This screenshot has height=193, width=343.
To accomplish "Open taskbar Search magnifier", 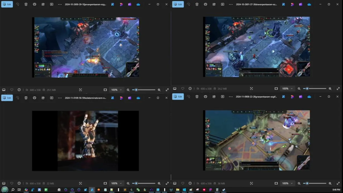I will pos(13,190).
